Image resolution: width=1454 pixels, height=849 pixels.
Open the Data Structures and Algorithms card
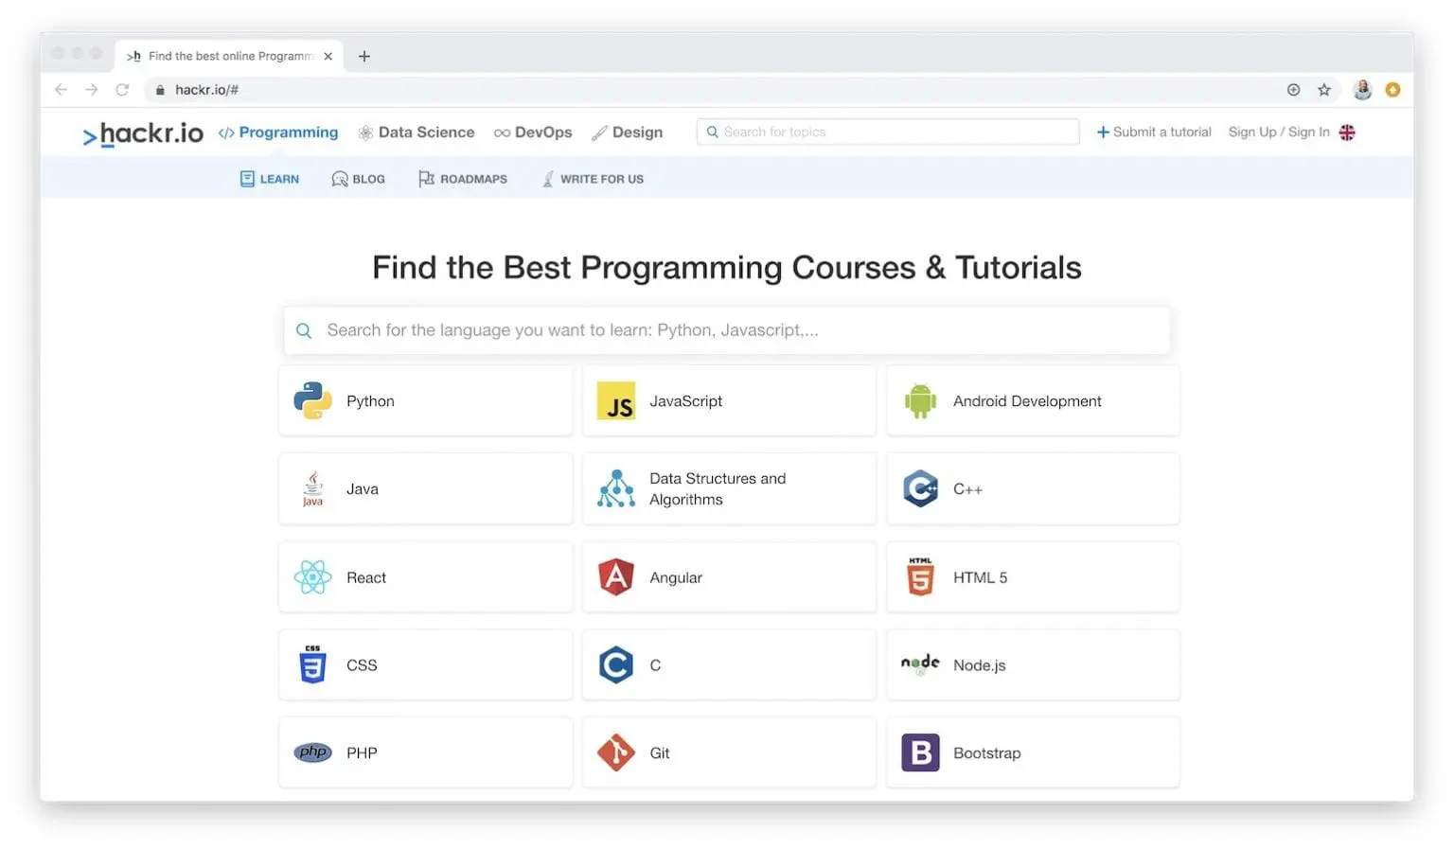pos(729,488)
